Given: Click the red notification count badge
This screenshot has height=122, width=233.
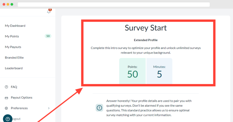Looking at the screenshot, I should (x=50, y=10).
